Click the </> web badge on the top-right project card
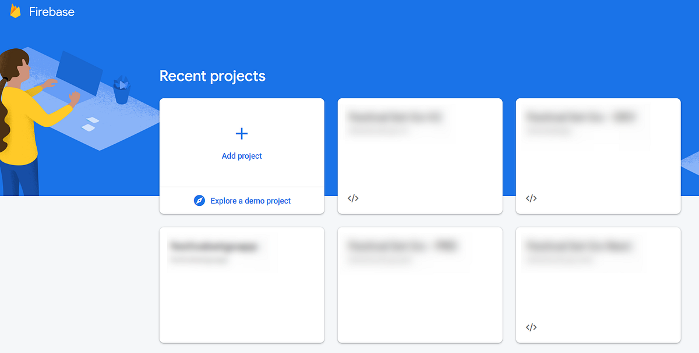The image size is (699, 353). pyautogui.click(x=531, y=198)
